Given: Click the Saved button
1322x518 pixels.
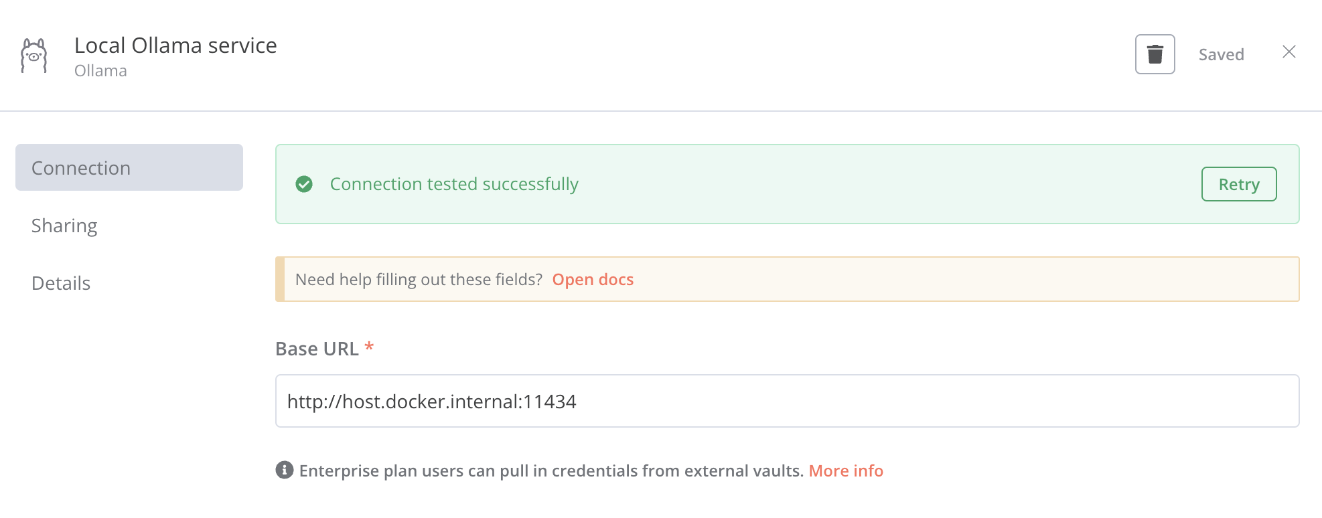Looking at the screenshot, I should tap(1222, 54).
